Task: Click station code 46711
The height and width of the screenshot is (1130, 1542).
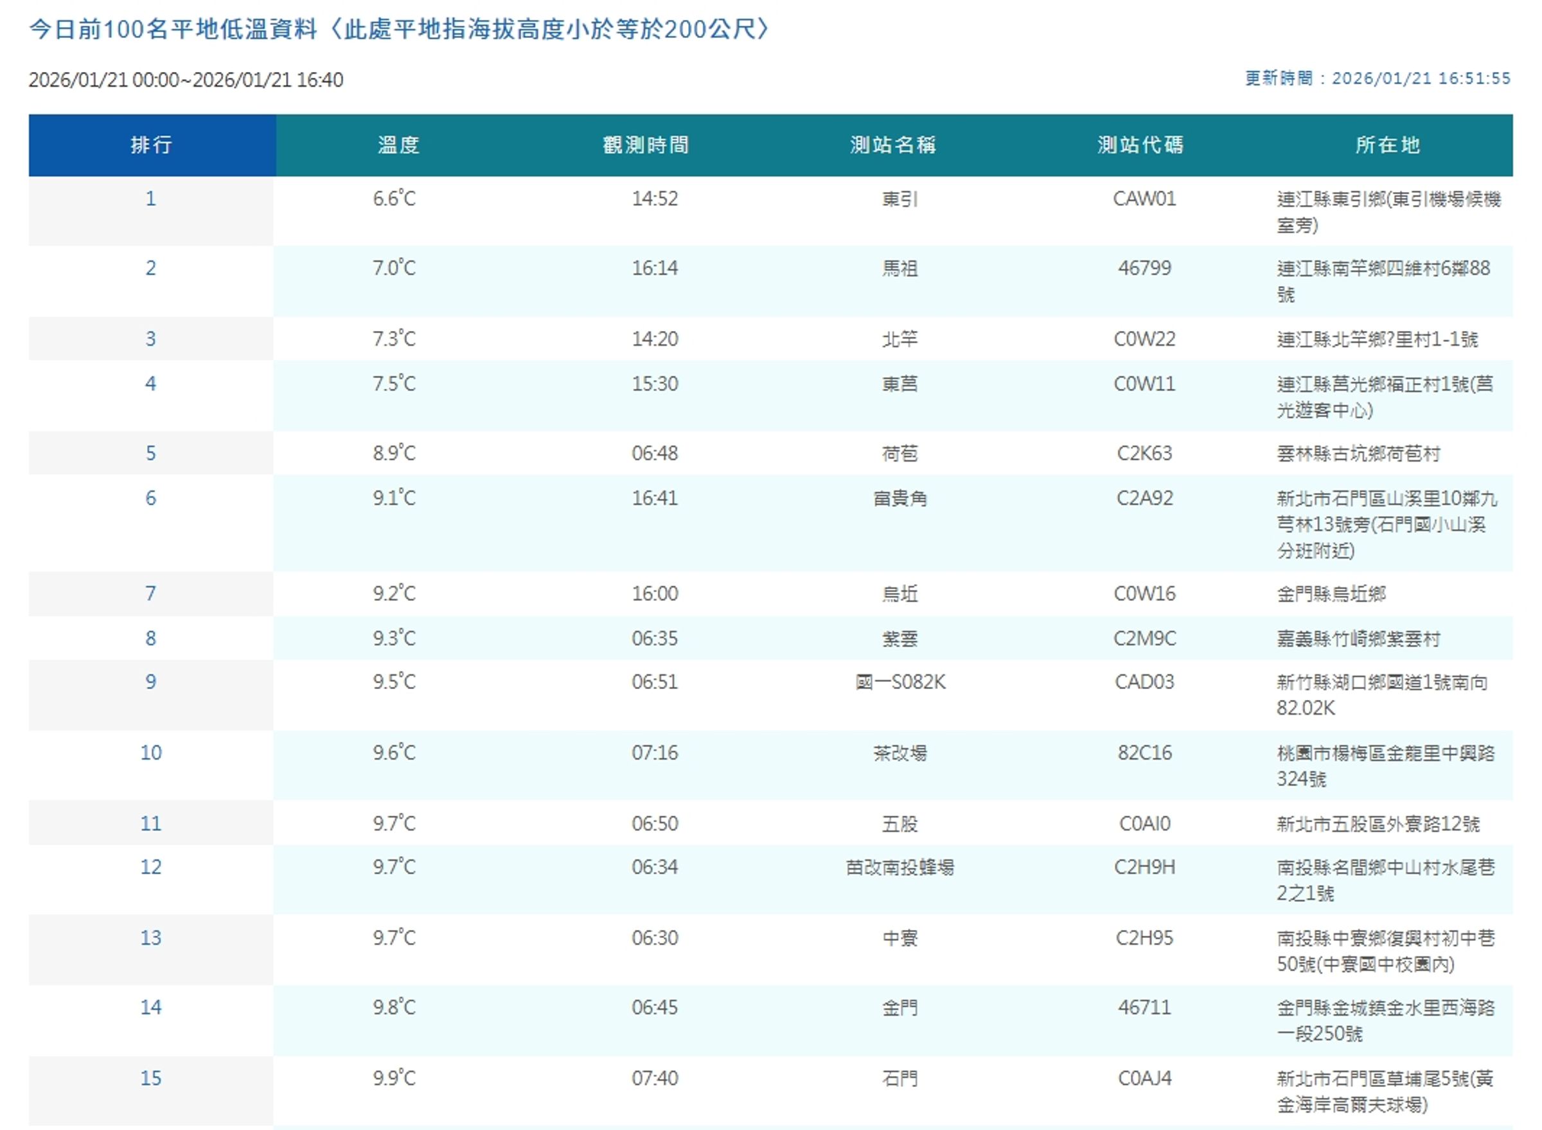Action: 1144,1008
